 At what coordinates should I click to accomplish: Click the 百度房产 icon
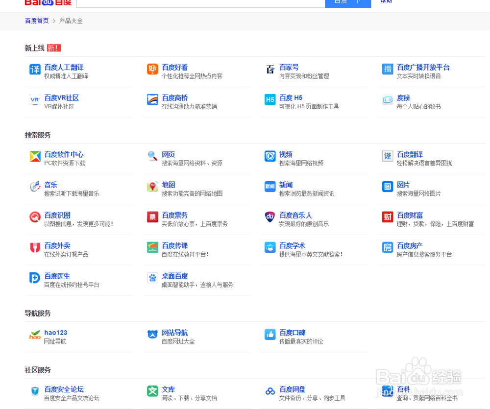coord(388,247)
